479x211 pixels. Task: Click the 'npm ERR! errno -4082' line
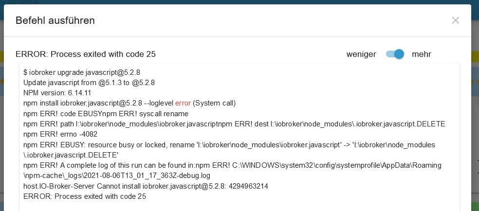(x=60, y=134)
